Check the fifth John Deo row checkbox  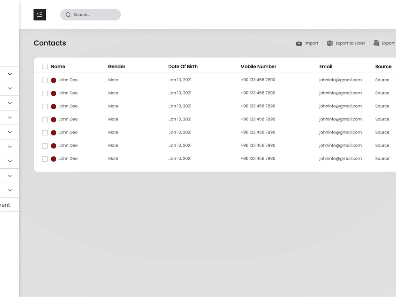[45, 133]
